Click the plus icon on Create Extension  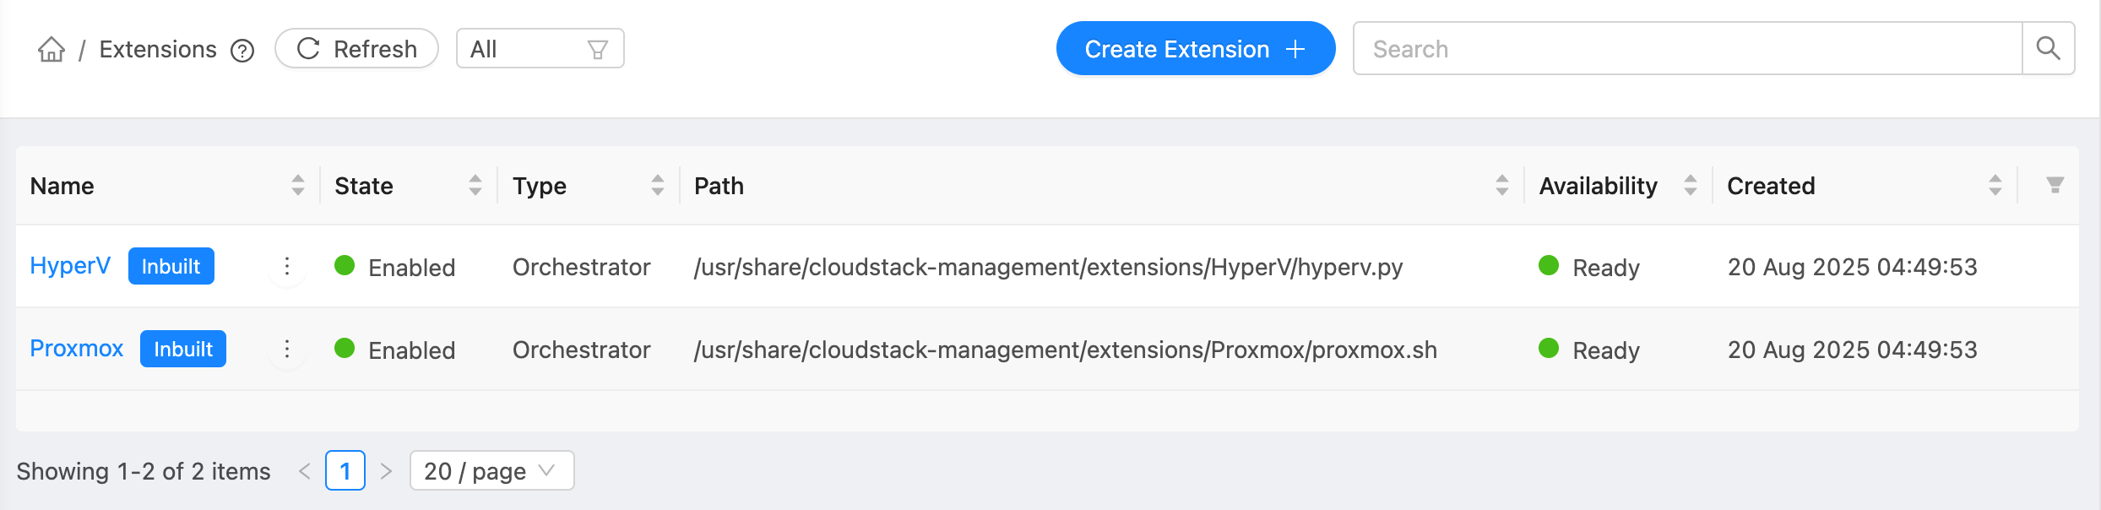[x=1295, y=49]
